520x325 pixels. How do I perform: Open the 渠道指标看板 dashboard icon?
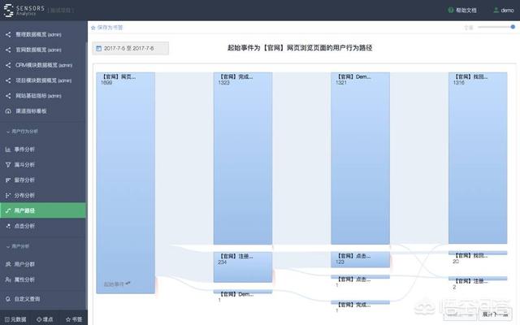point(8,111)
